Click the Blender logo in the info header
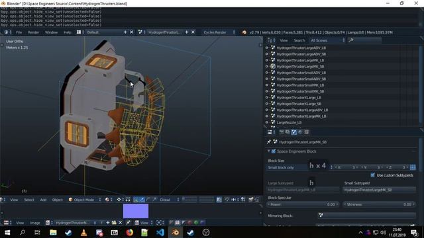 pos(244,32)
